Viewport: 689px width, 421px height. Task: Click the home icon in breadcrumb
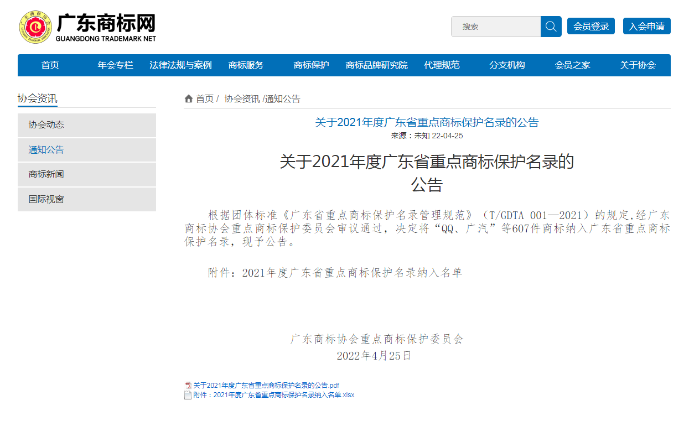tap(189, 99)
